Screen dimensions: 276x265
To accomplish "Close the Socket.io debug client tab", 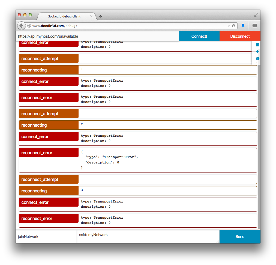I will pos(91,16).
